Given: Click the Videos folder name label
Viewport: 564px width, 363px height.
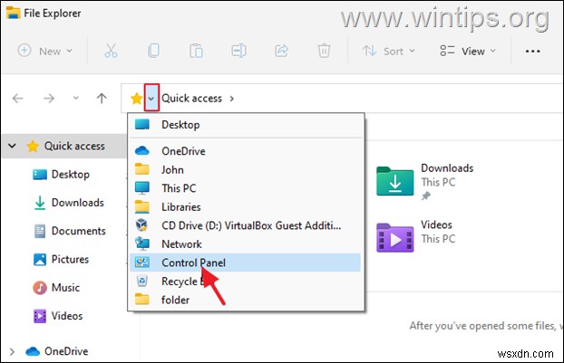Looking at the screenshot, I should coord(436,224).
